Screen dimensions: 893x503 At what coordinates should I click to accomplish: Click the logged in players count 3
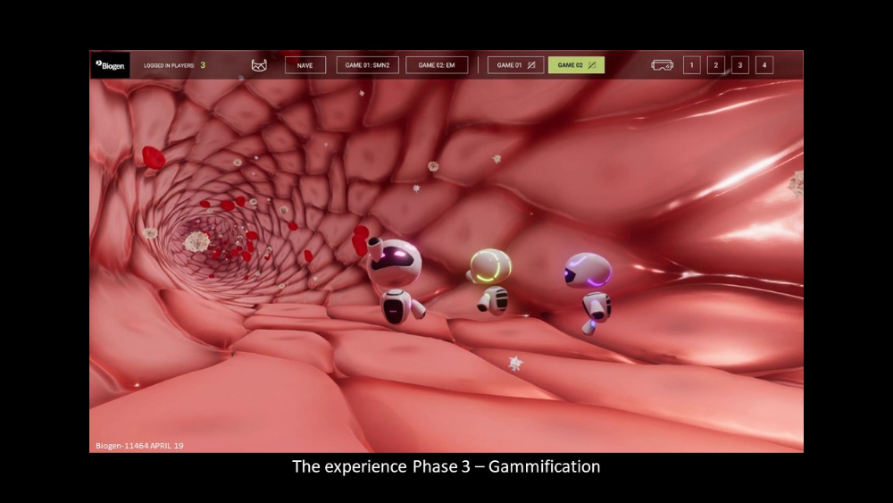click(x=203, y=65)
